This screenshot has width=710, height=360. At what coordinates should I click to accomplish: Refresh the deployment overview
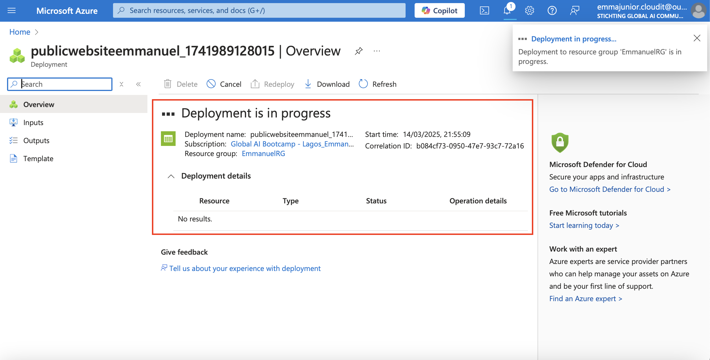tap(378, 84)
